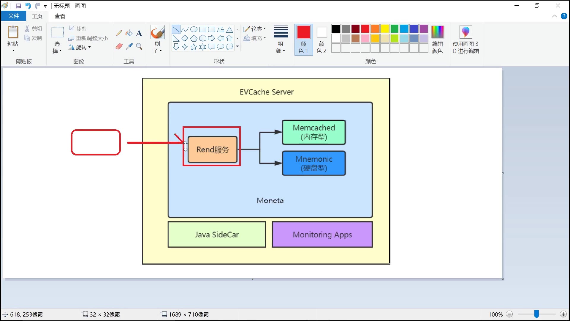Image resolution: width=570 pixels, height=321 pixels.
Task: Pick the orange color swatch
Action: [375, 29]
